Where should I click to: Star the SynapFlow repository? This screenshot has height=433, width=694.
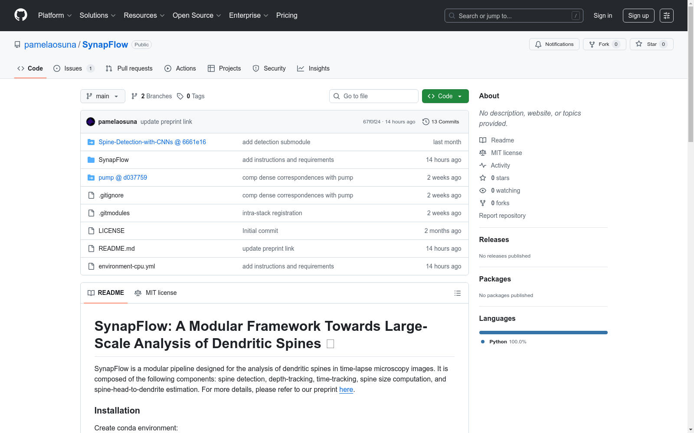coord(651,44)
